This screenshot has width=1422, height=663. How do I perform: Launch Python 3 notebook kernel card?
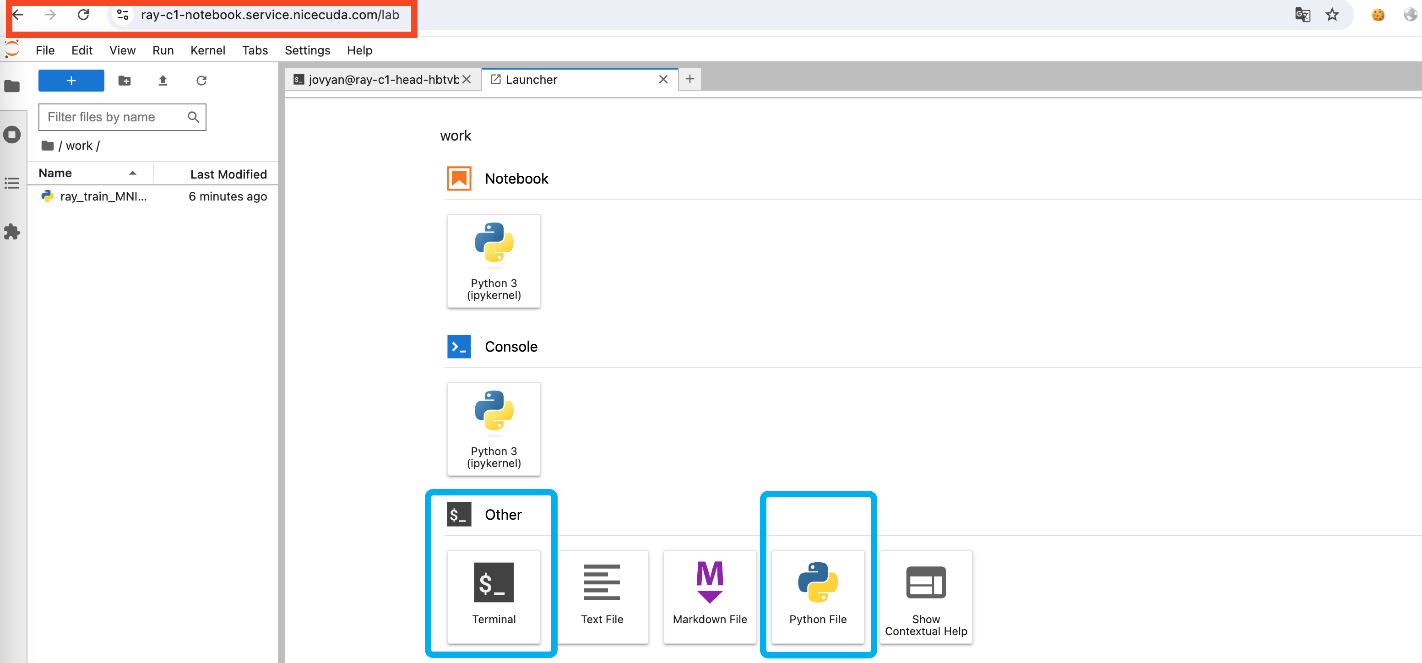pyautogui.click(x=493, y=261)
